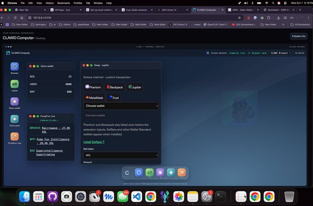The height and width of the screenshot is (206, 313).
Task: Open Chrome downloads icon
Action: click(x=278, y=18)
